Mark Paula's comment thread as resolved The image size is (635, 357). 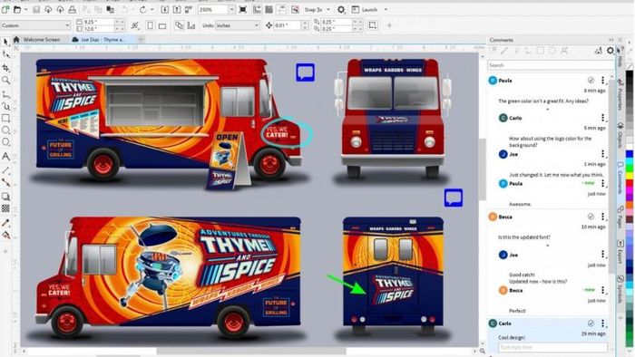(591, 80)
